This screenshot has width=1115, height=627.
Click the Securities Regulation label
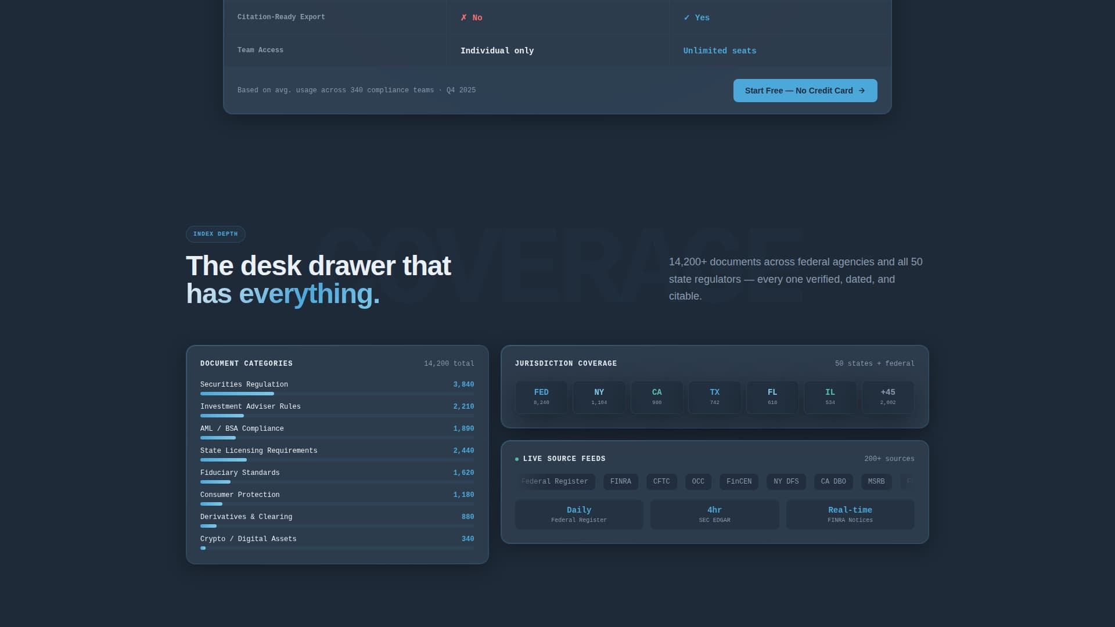(244, 385)
